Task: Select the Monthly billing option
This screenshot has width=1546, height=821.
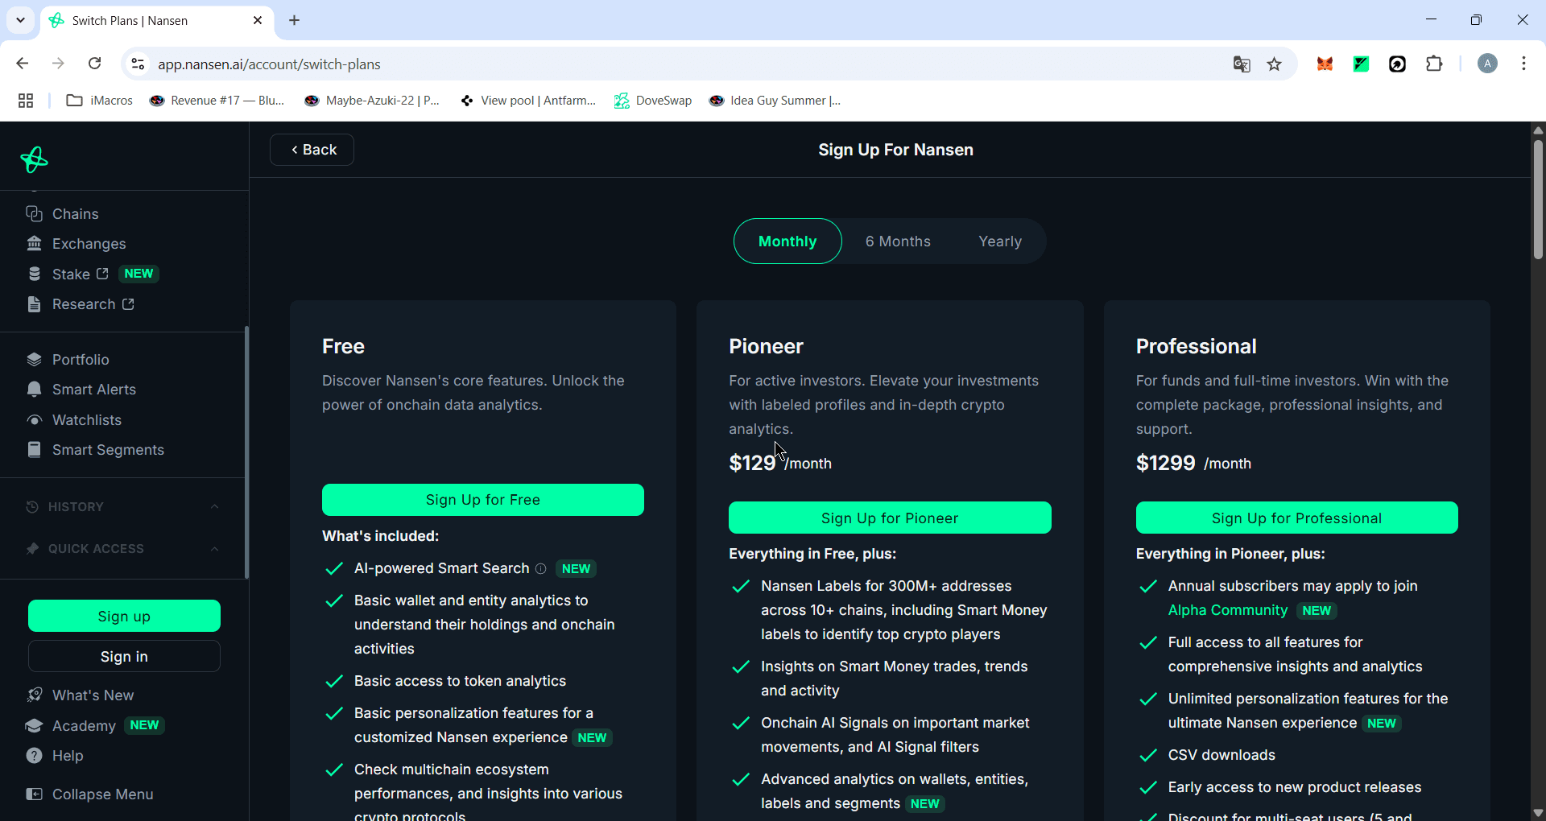Action: (787, 241)
